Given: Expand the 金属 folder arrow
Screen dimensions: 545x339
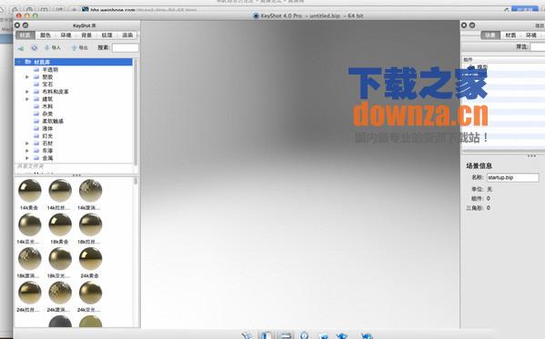Looking at the screenshot, I should [x=27, y=158].
